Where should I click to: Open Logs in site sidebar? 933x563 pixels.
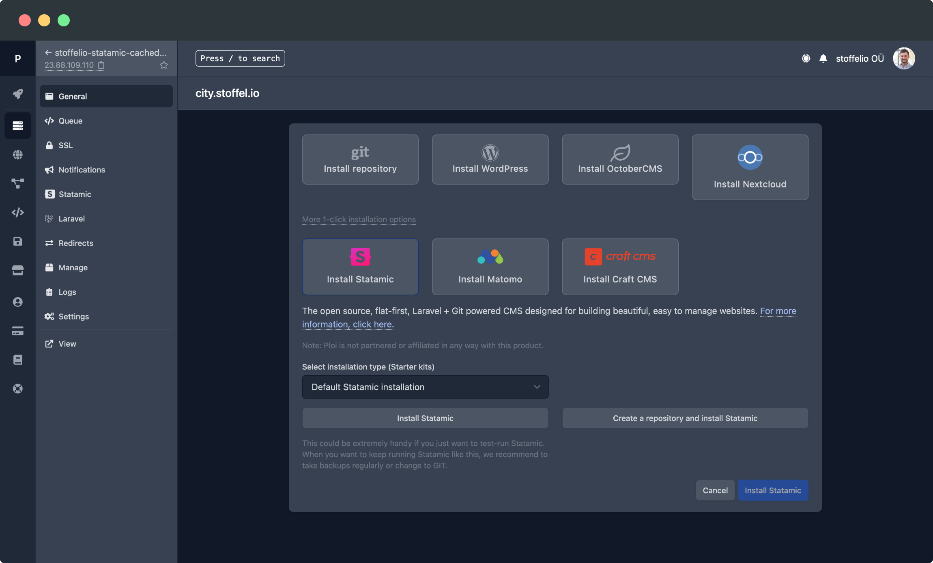click(x=106, y=292)
